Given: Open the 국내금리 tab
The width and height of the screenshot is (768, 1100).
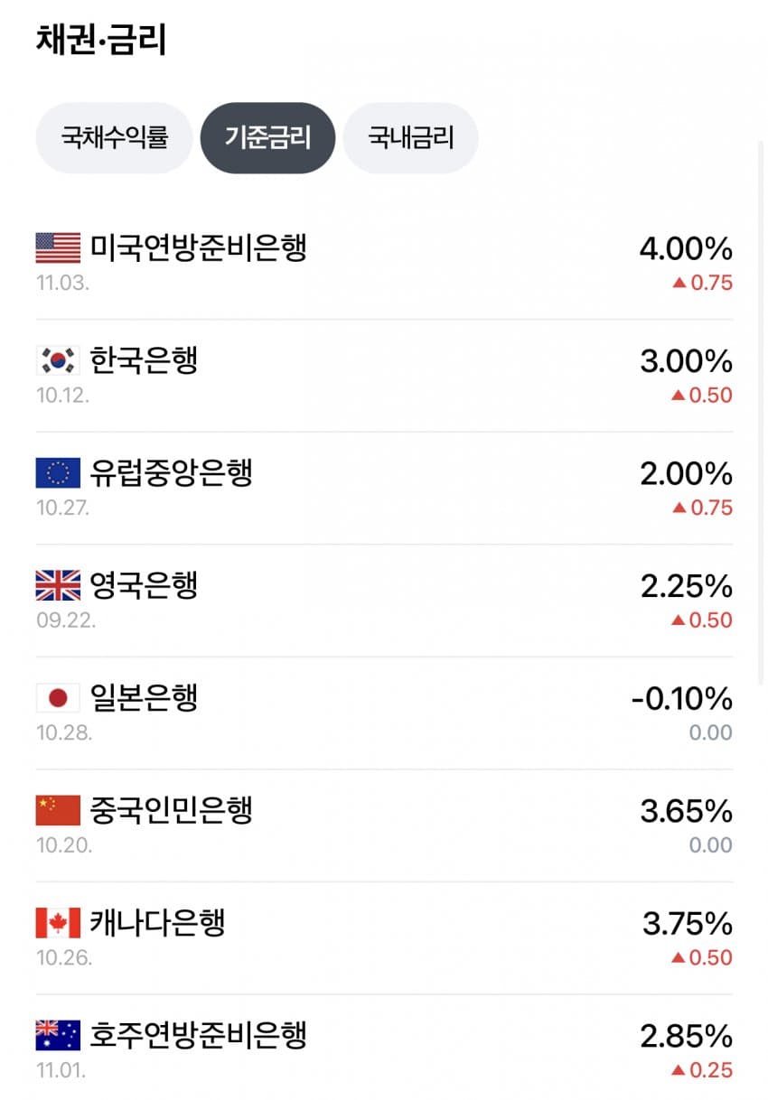Looking at the screenshot, I should tap(410, 137).
